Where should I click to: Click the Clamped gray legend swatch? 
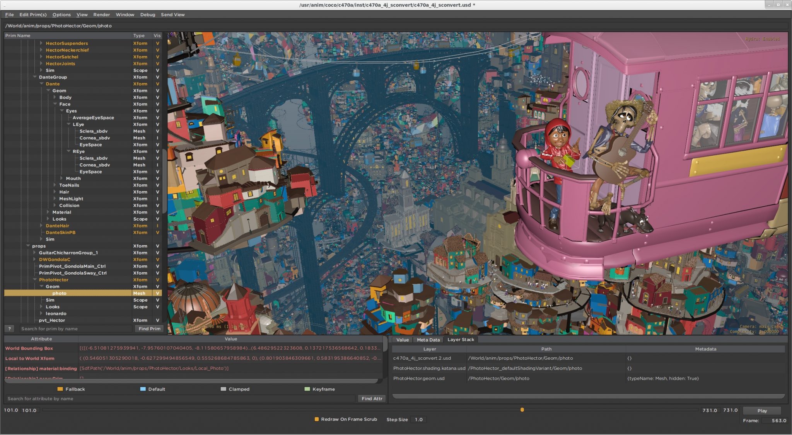(x=223, y=389)
